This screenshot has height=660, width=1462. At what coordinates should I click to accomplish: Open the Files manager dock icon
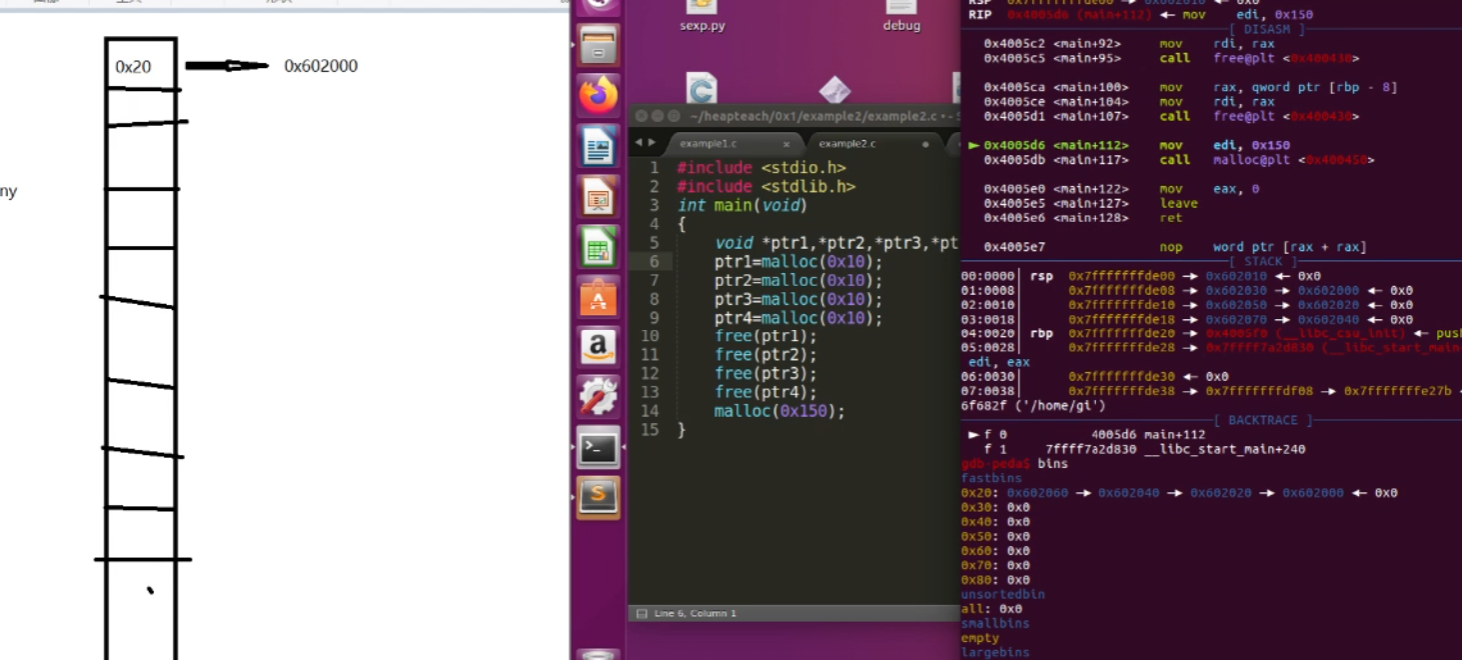point(598,46)
